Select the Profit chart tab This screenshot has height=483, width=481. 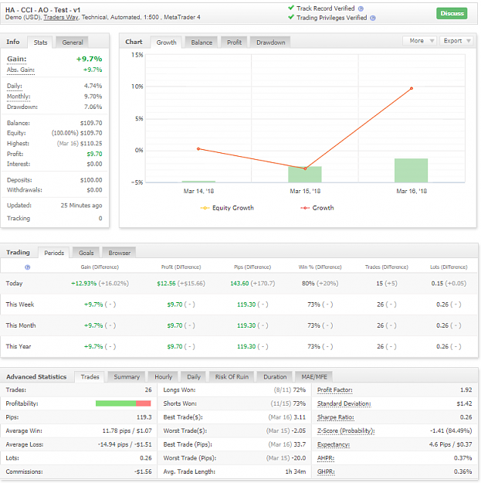point(234,43)
